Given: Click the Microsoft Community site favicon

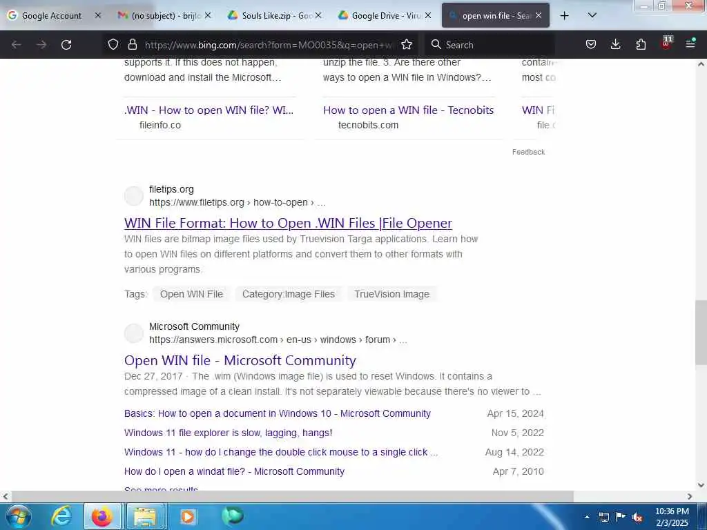Looking at the screenshot, I should [x=134, y=333].
